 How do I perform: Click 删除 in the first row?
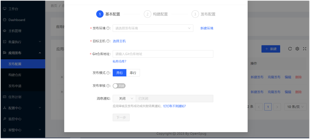(x=299, y=77)
